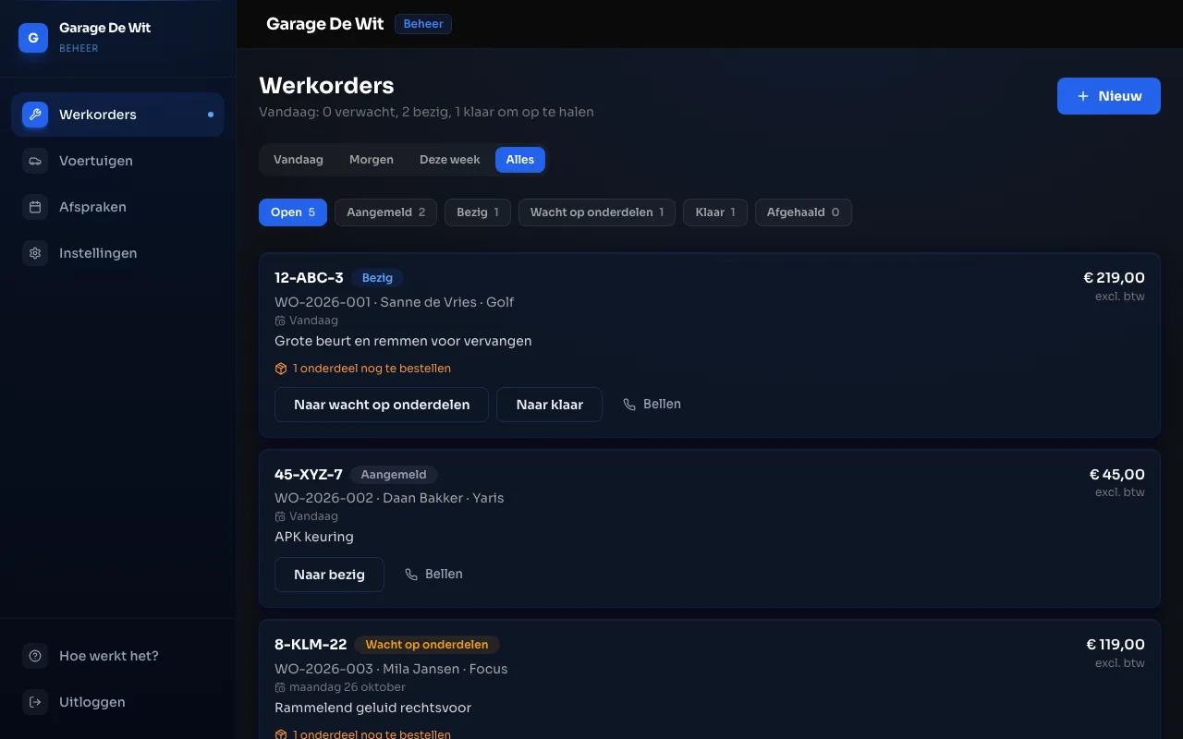Toggle the Klaar status filter
The height and width of the screenshot is (739, 1183).
click(715, 212)
